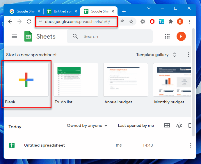This screenshot has width=201, height=164.
Task: Open a new browser tab with plus
Action: [x=124, y=11]
